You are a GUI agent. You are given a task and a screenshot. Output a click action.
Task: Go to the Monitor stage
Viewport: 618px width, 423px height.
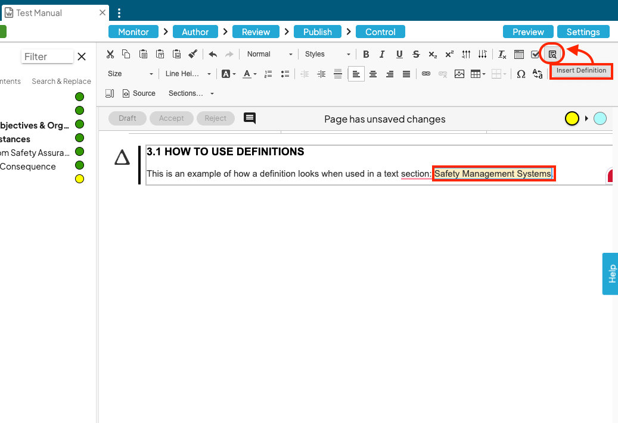pyautogui.click(x=133, y=32)
